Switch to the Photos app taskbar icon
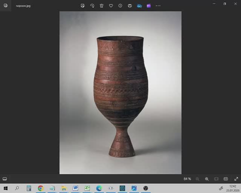Viewport: 241px width, 193px height. coord(134,188)
